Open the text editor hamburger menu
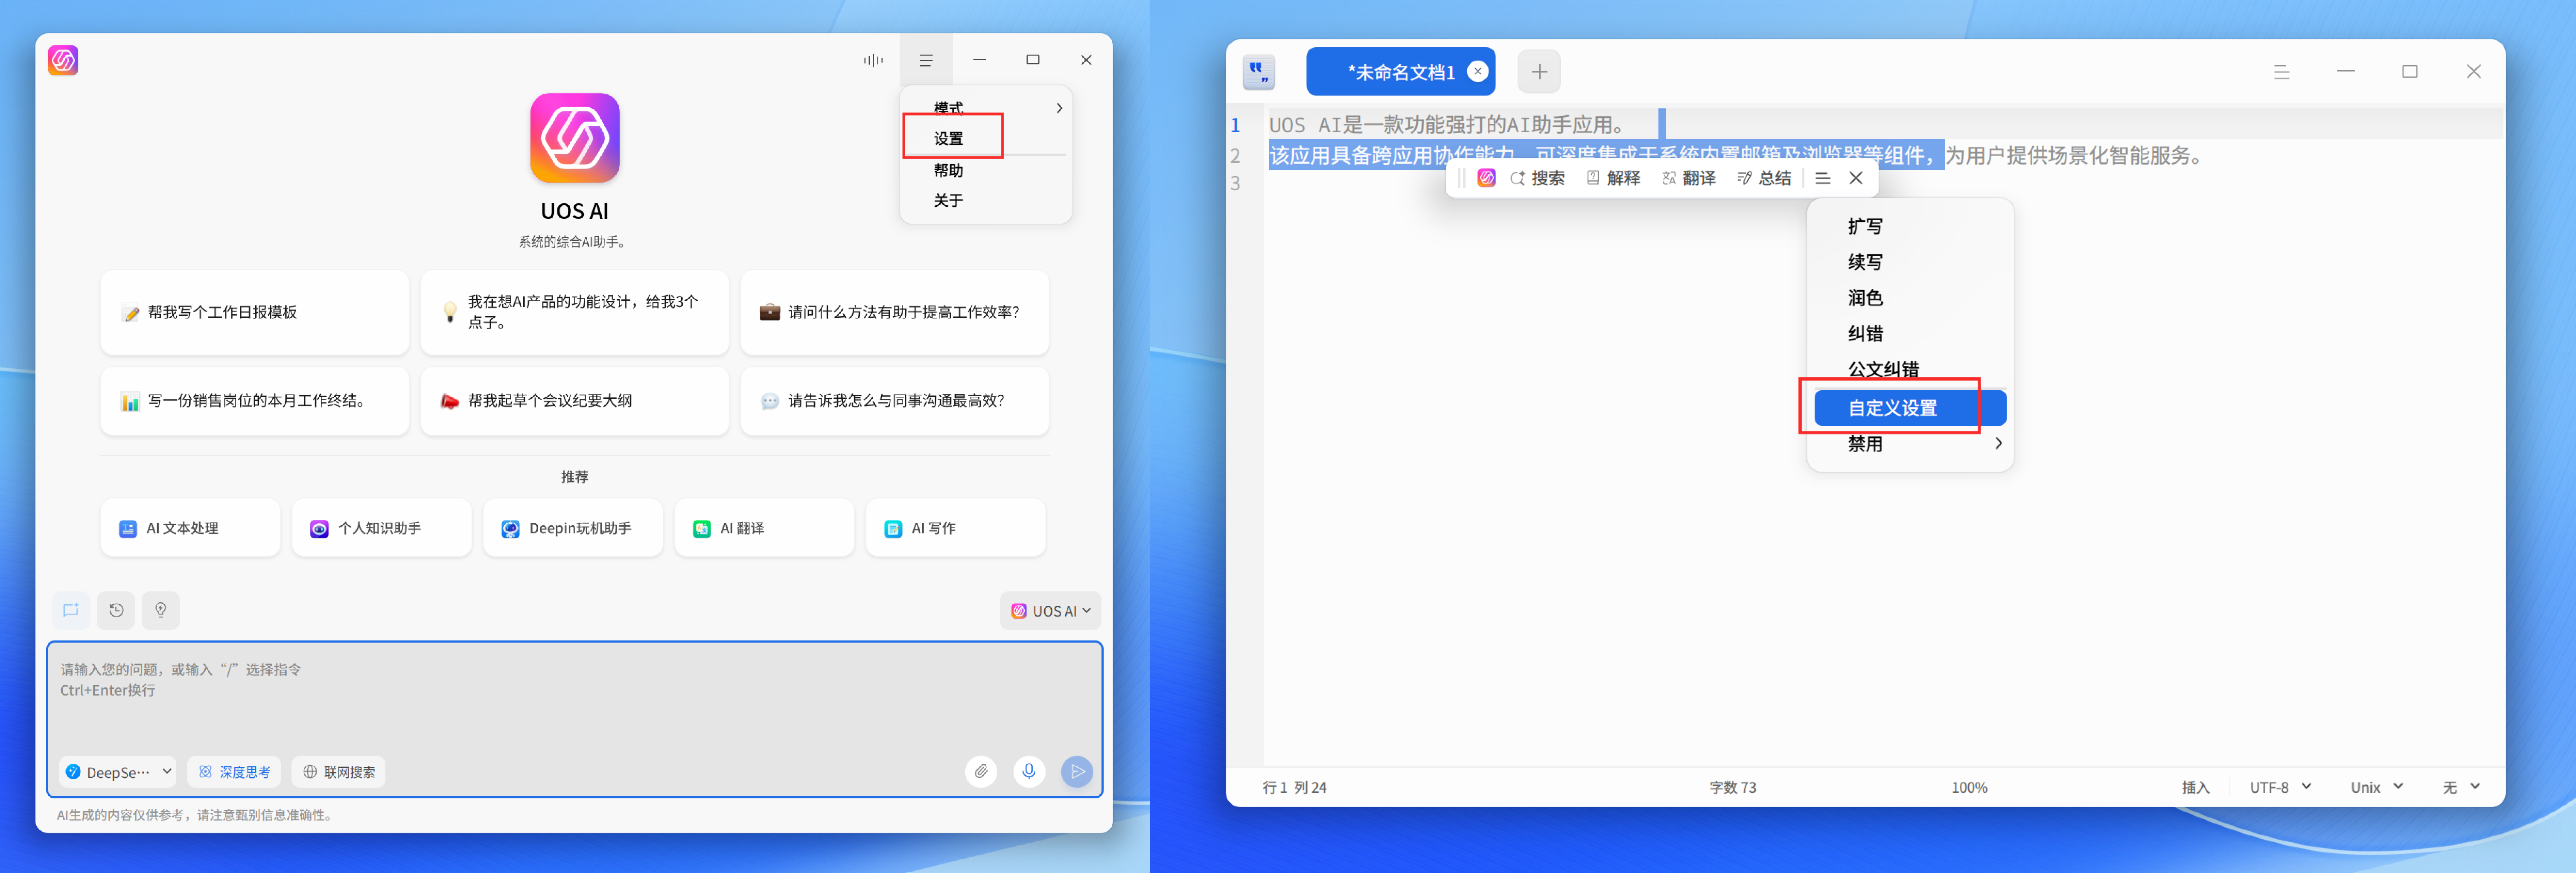The height and width of the screenshot is (873, 2576). pyautogui.click(x=2281, y=72)
